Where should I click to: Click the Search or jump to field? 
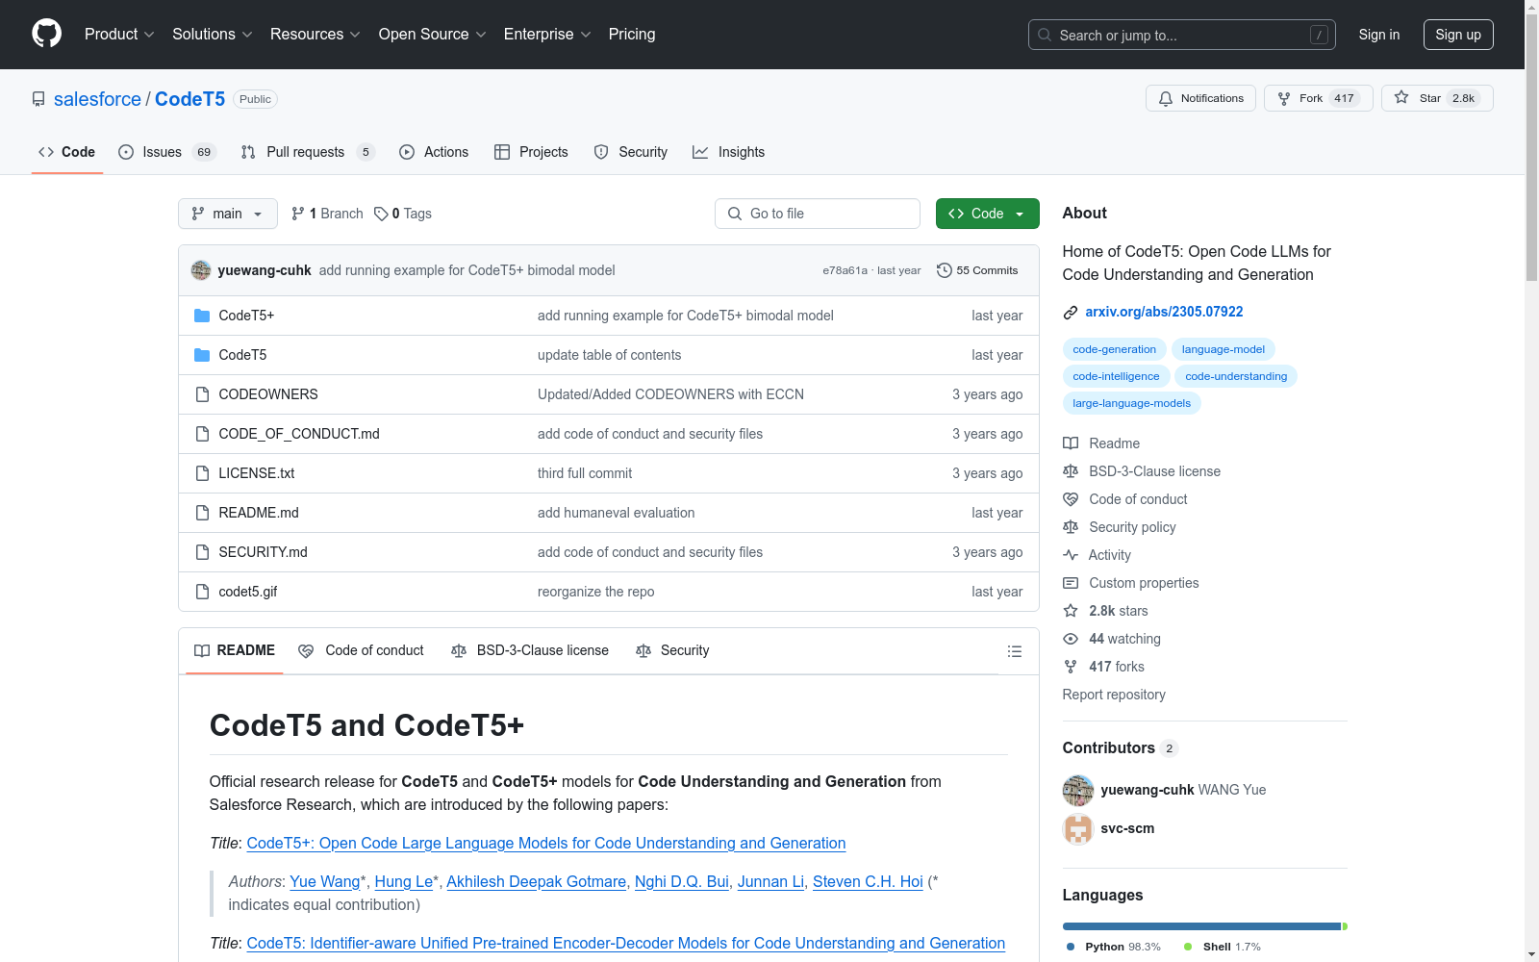coord(1182,35)
